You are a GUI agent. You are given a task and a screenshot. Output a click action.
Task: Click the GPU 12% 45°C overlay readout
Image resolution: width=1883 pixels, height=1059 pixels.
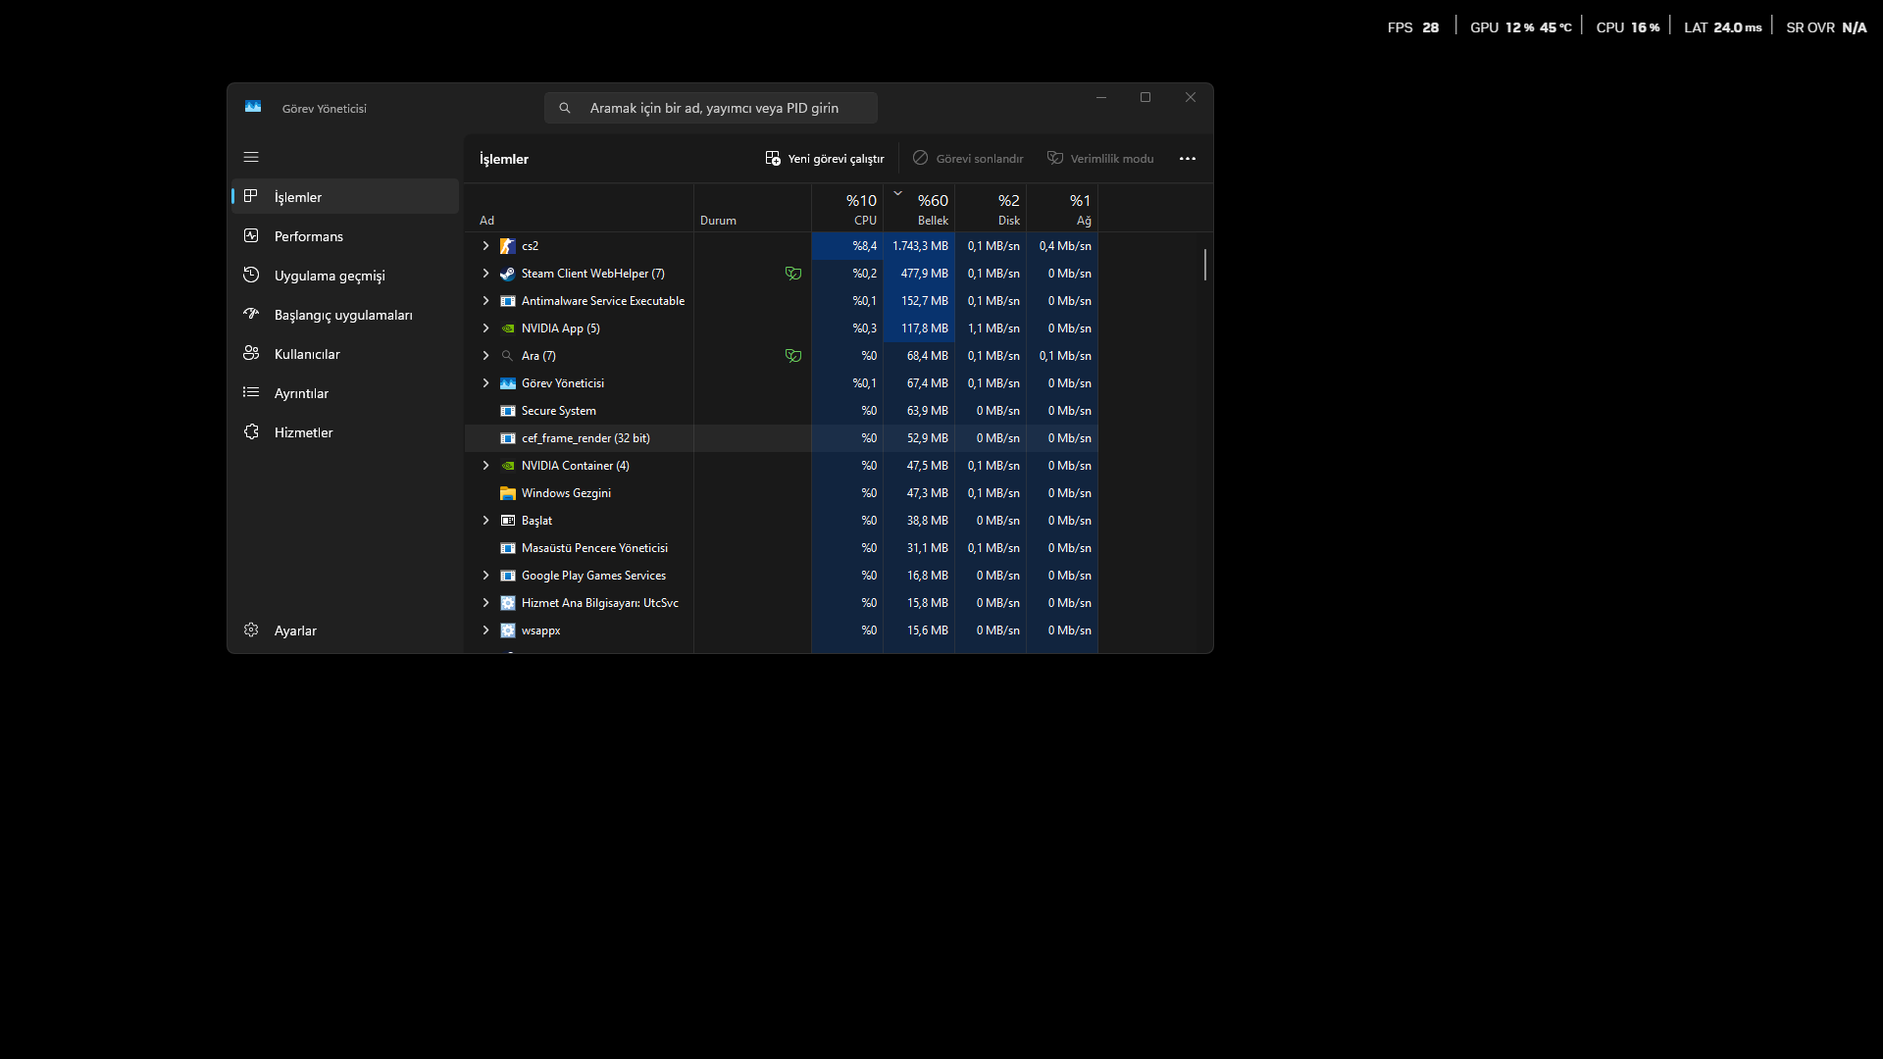[x=1520, y=27]
